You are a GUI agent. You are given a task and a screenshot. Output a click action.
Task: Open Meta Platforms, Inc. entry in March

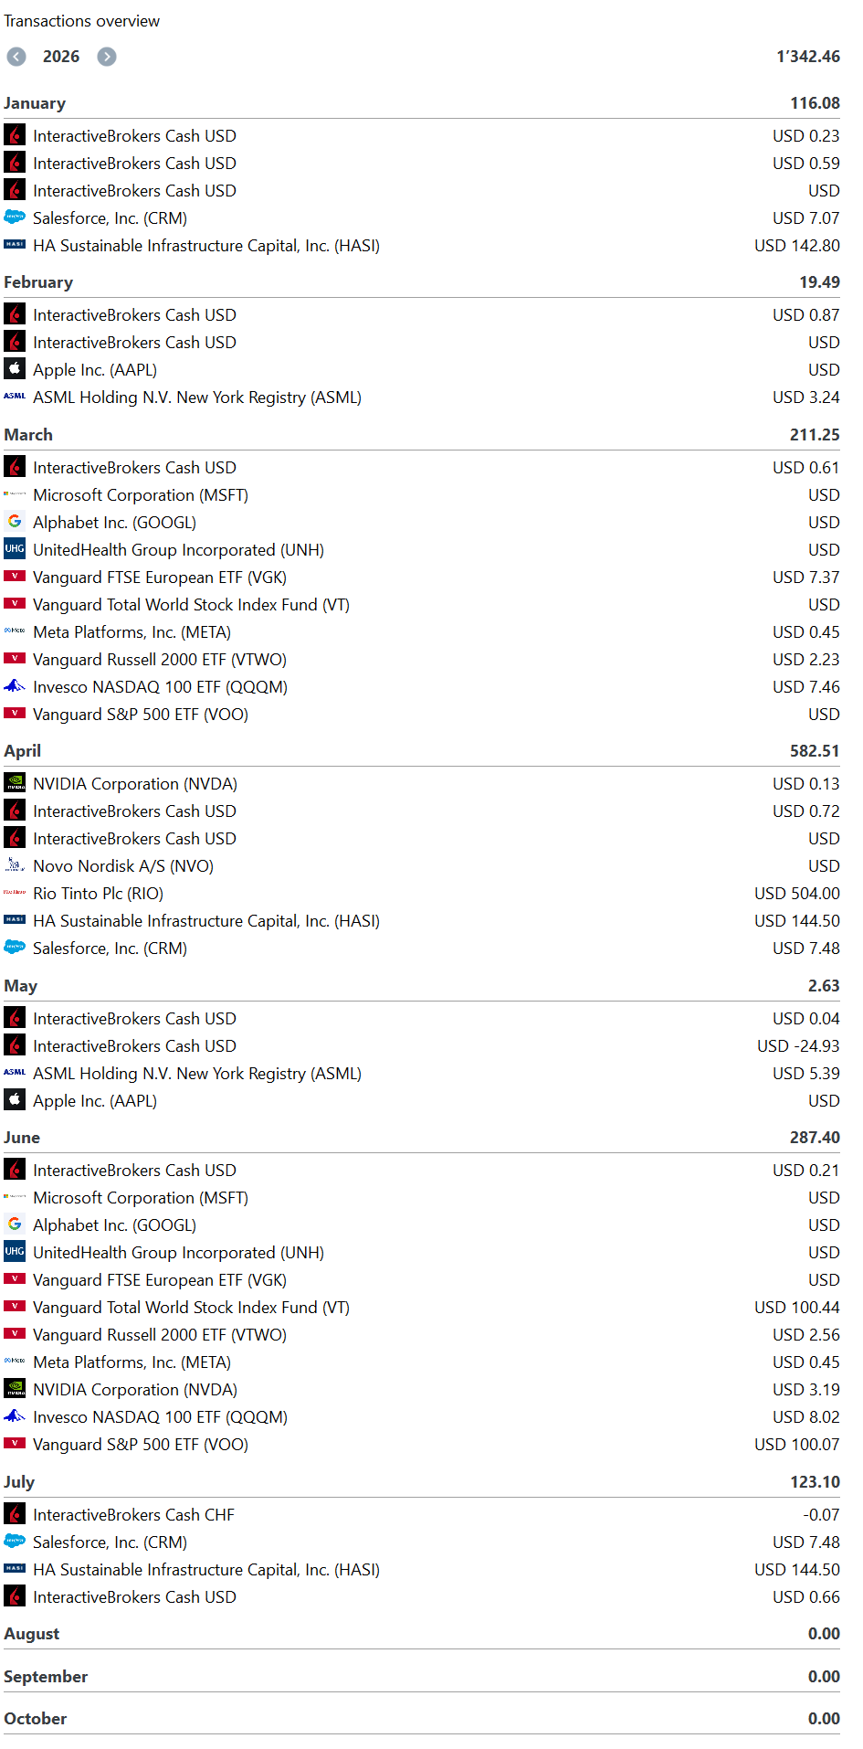tap(422, 632)
